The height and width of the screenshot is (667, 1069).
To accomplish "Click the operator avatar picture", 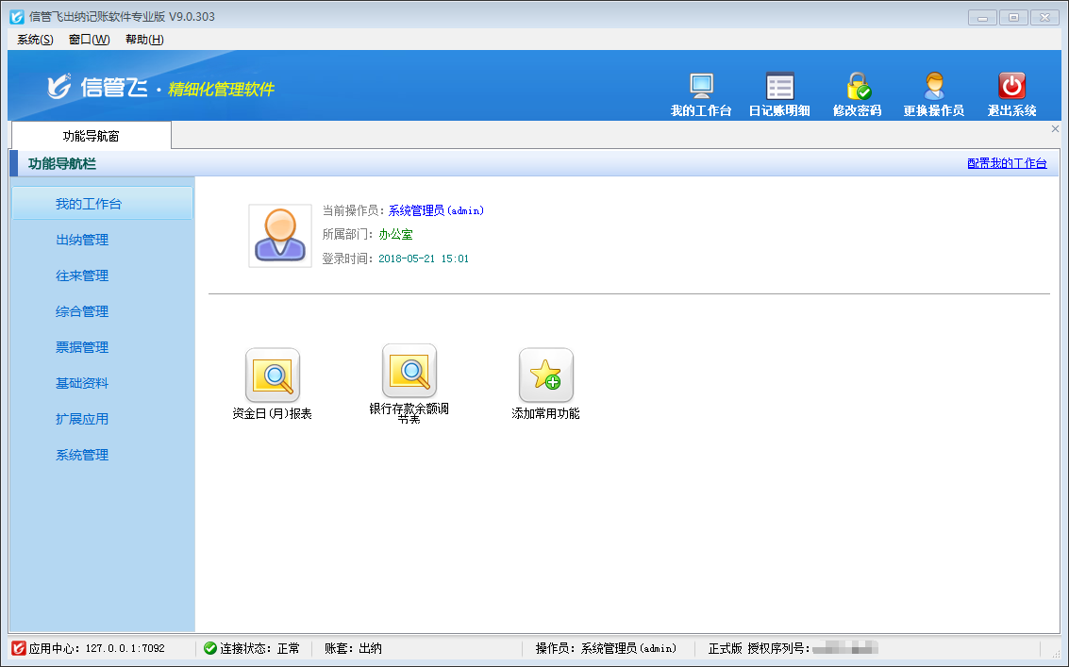I will coord(280,236).
